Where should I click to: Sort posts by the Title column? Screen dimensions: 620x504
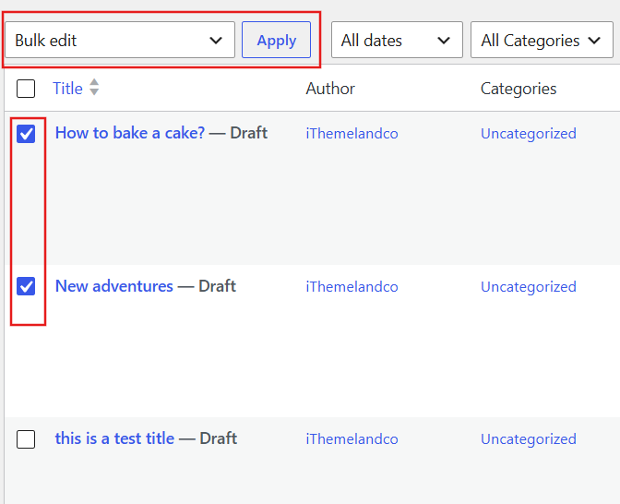tap(67, 89)
